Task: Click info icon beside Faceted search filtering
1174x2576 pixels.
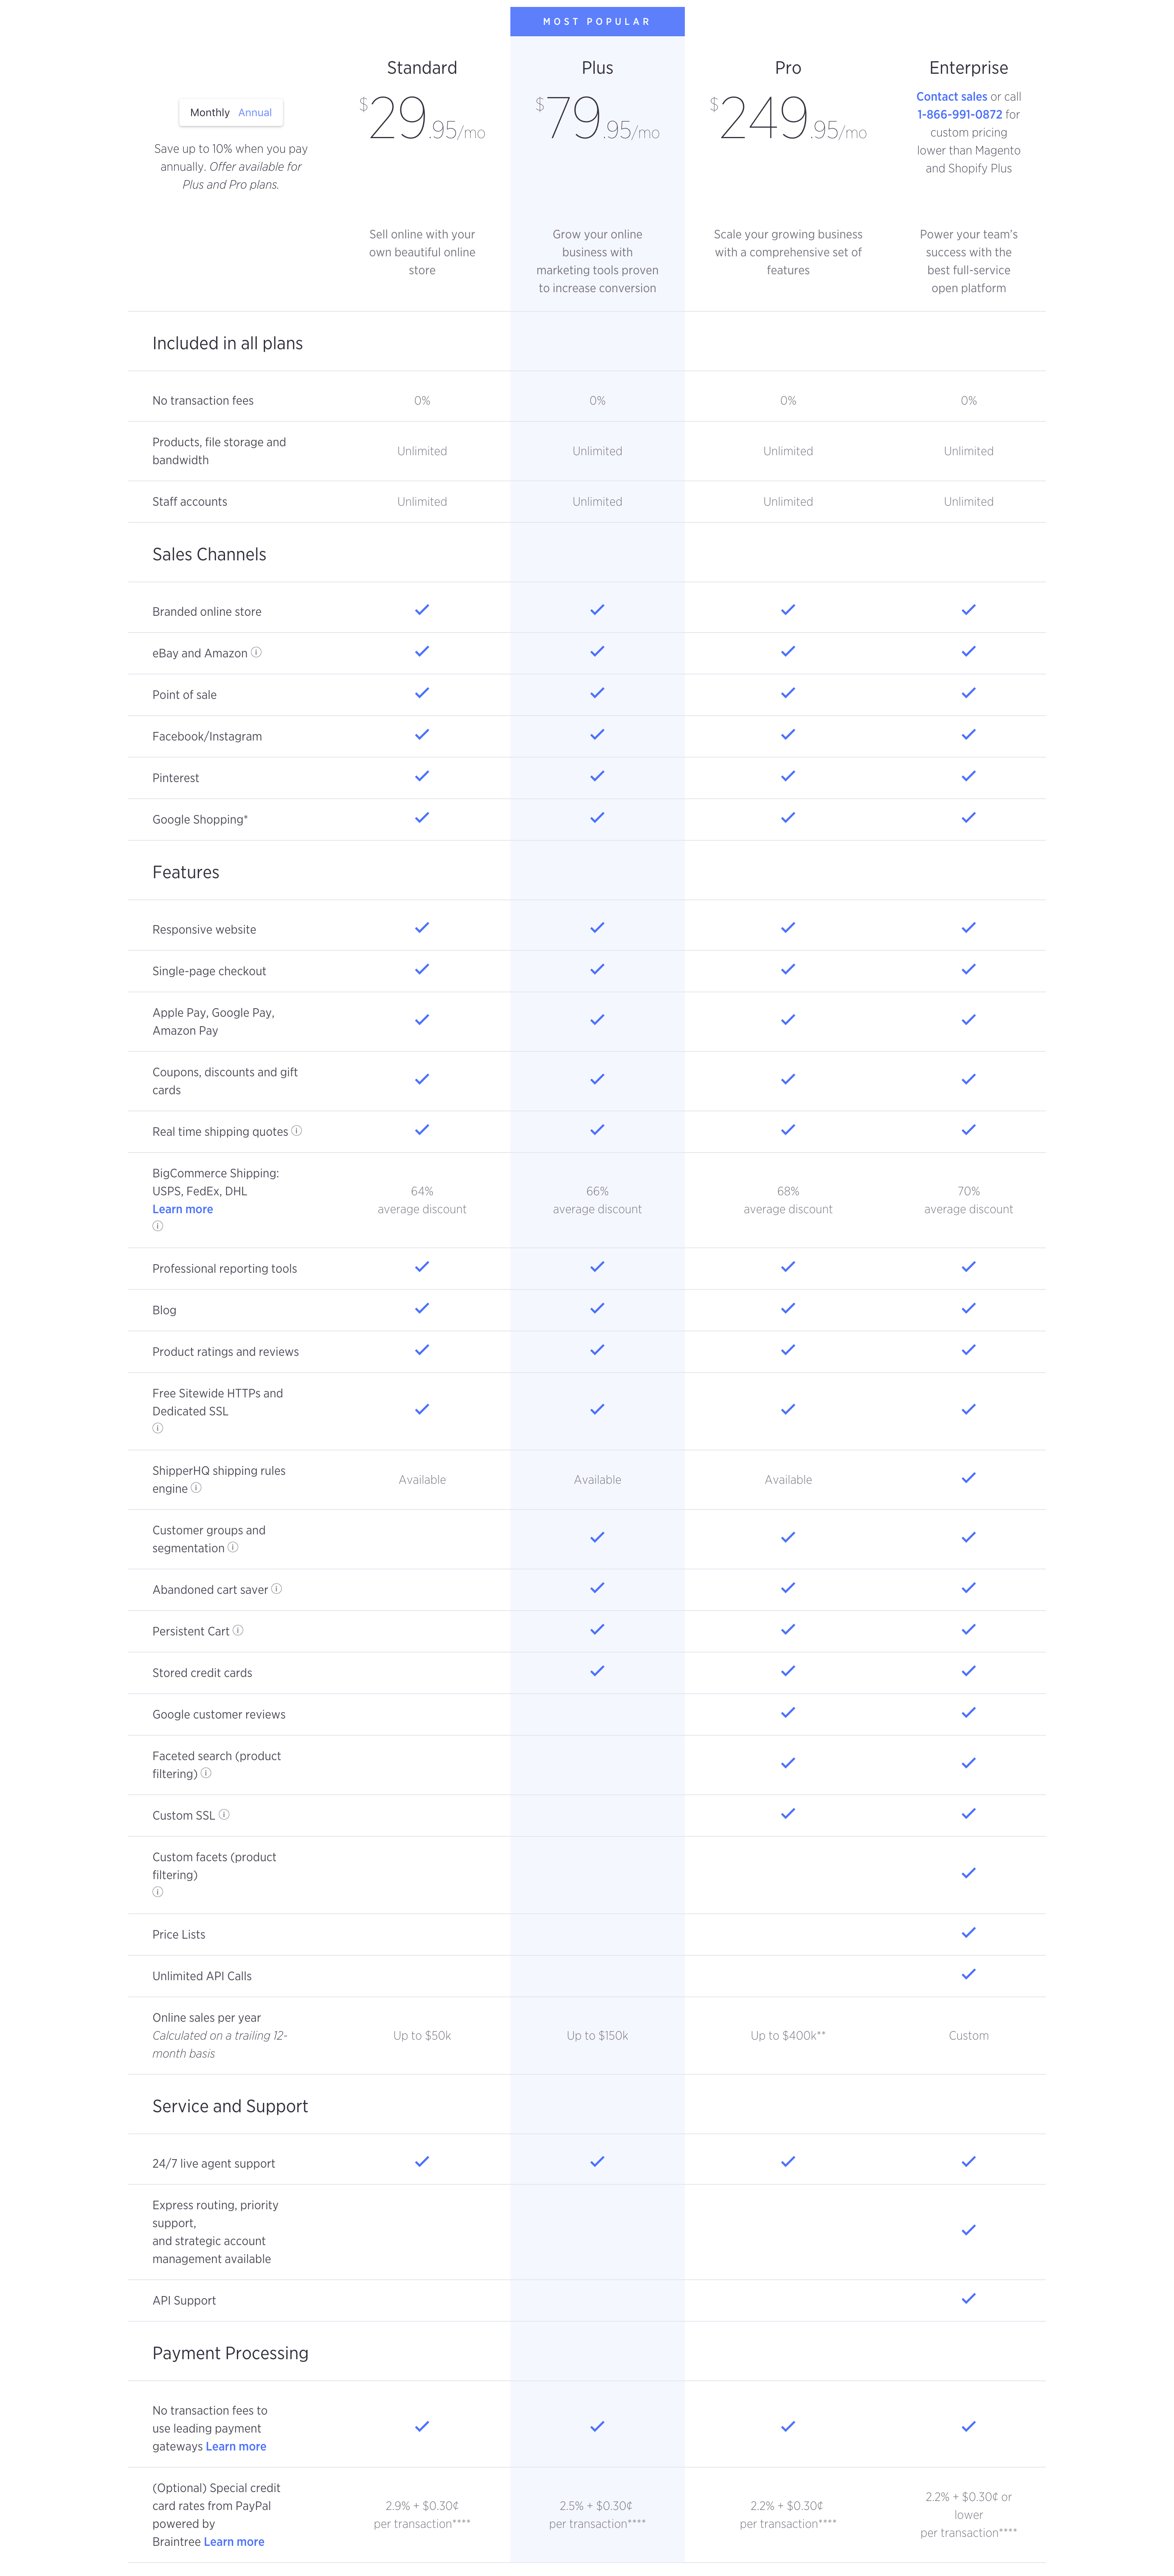Action: (206, 1773)
